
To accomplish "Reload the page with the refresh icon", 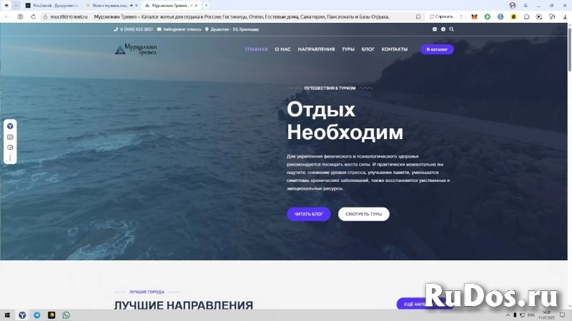I will (33, 16).
